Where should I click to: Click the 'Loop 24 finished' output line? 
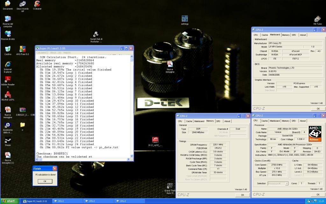pyautogui.click(x=67, y=144)
